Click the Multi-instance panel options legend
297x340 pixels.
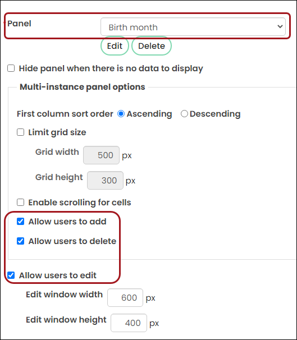82,87
